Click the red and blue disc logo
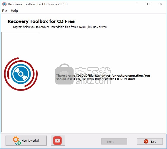The width and height of the screenshot is (167, 149). click(21, 74)
